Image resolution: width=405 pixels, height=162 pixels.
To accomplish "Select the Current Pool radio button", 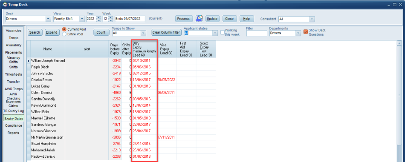I will click(64, 29).
